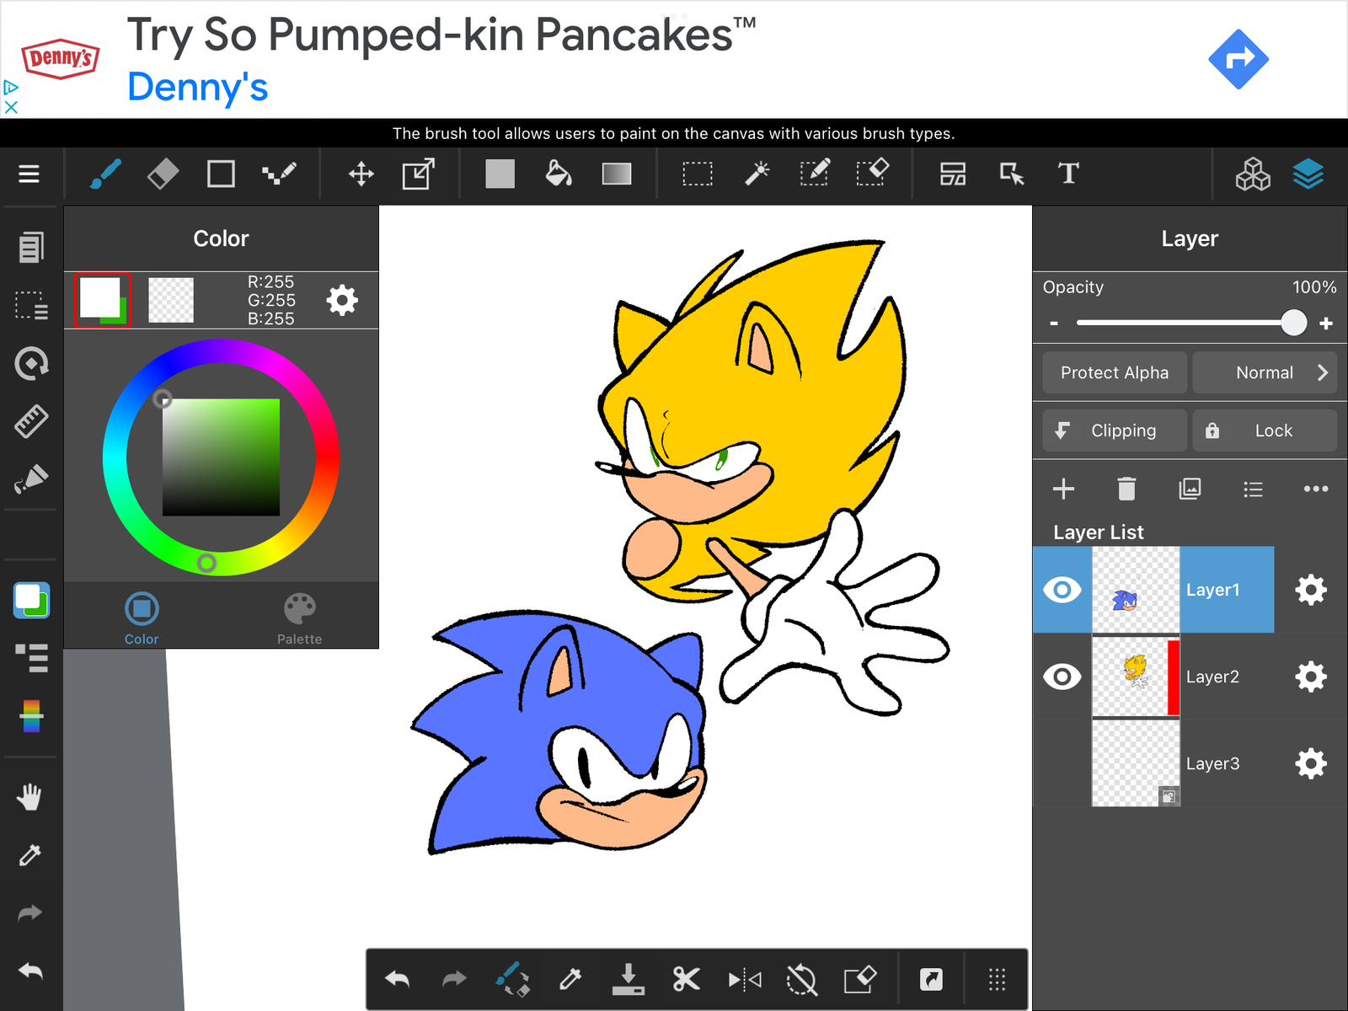Select the transparent color swatch
This screenshot has height=1011, width=1348.
(171, 300)
